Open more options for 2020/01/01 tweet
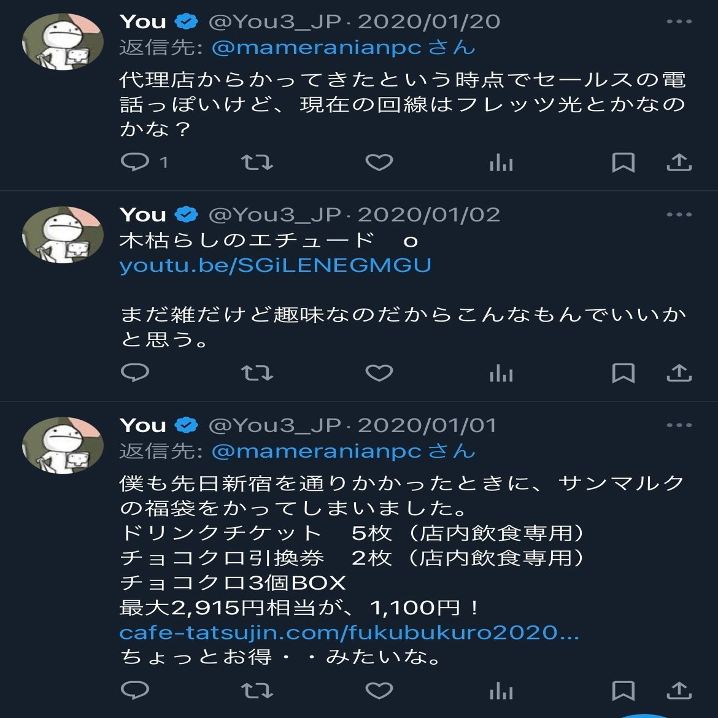718x718 pixels. pyautogui.click(x=679, y=425)
